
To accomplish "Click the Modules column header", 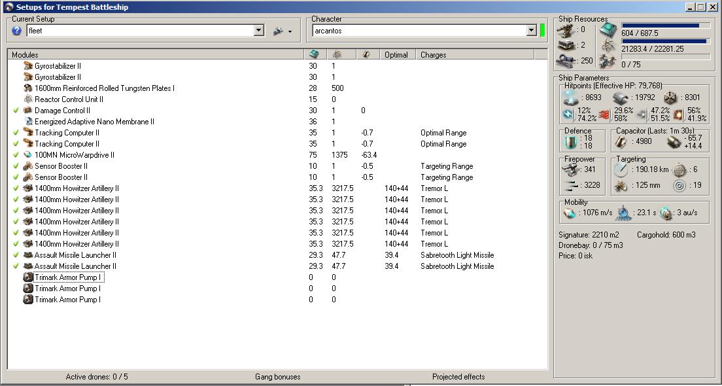I will pos(156,54).
